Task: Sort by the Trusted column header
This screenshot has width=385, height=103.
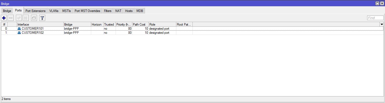Action: pos(110,25)
